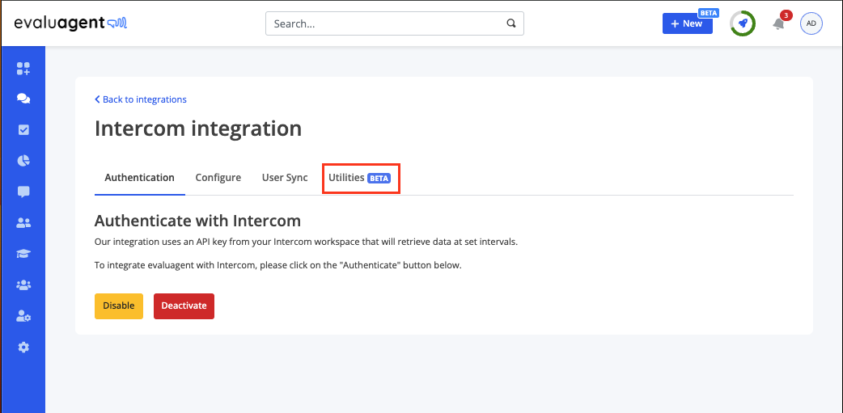
Task: Select the Authentication tab
Action: pyautogui.click(x=140, y=178)
